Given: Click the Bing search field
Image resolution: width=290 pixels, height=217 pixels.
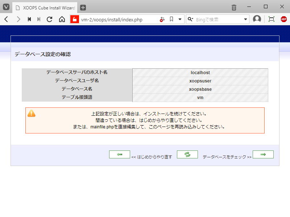Looking at the screenshot, I should point(218,20).
